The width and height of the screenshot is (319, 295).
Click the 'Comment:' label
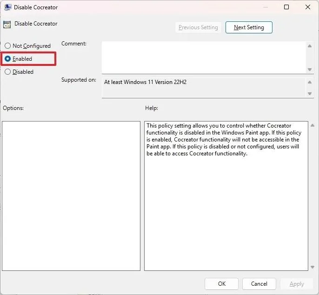pyautogui.click(x=74, y=44)
